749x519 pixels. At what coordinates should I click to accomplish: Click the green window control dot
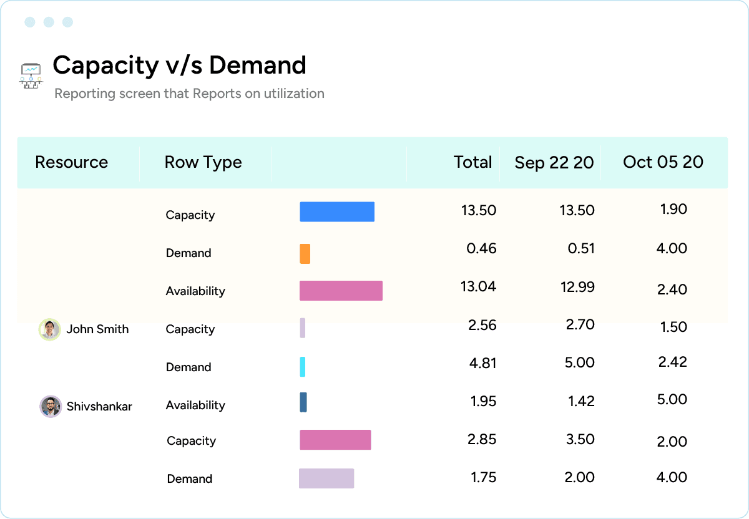click(69, 21)
